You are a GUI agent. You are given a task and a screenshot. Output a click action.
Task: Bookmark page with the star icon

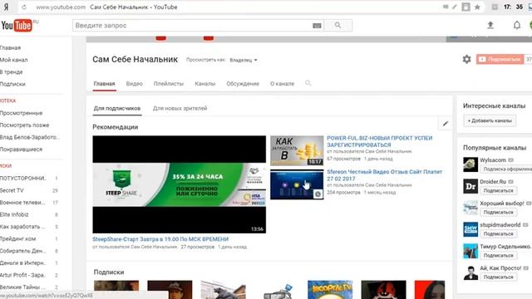477,7
